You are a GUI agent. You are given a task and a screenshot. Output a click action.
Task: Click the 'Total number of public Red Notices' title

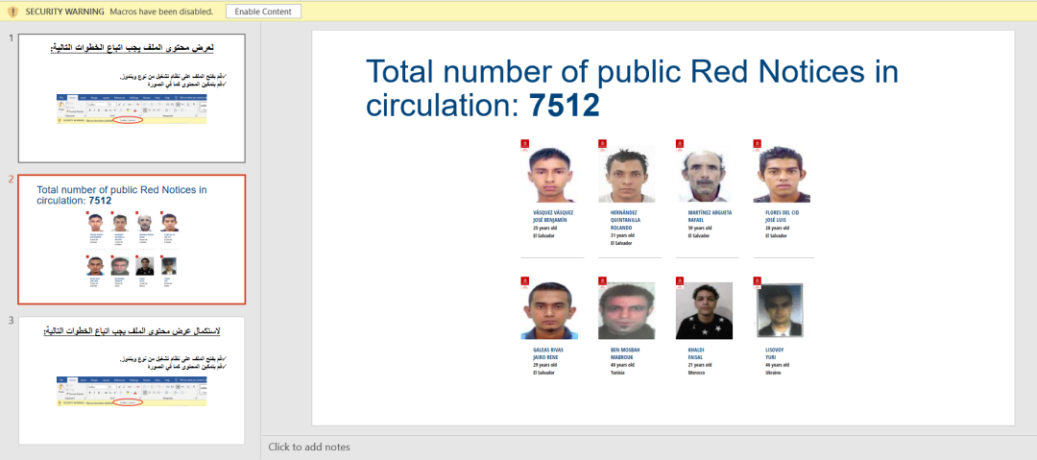632,88
